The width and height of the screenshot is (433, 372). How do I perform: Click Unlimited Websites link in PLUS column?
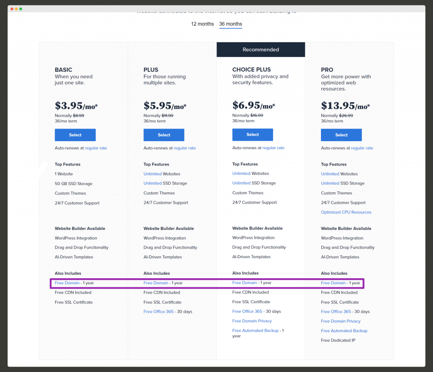pyautogui.click(x=153, y=174)
